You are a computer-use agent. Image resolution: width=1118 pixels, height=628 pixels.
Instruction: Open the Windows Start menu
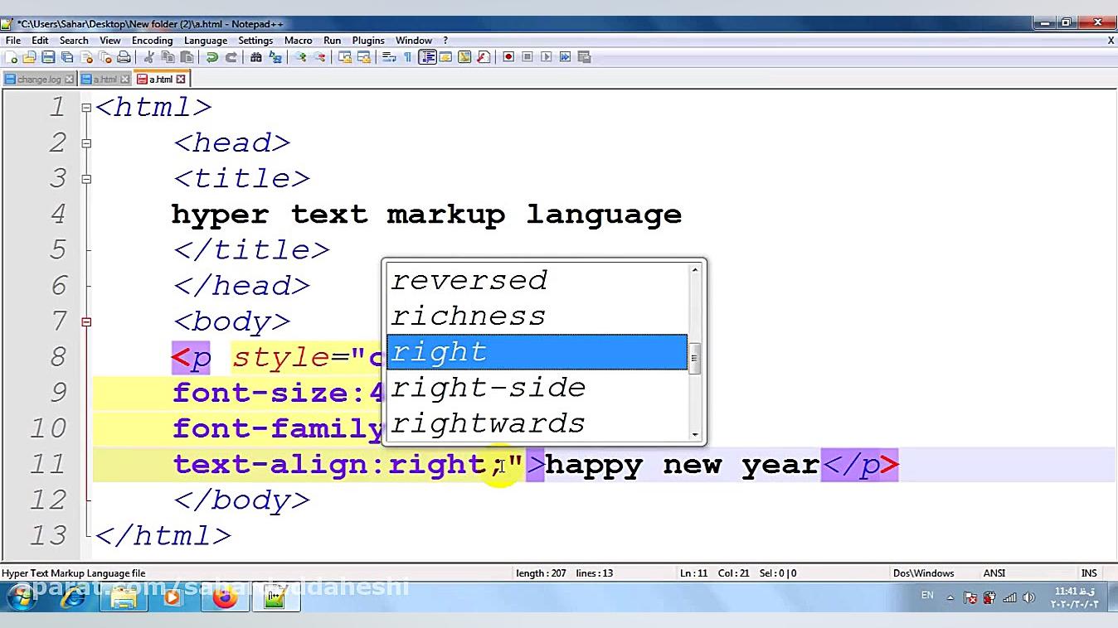tap(22, 597)
